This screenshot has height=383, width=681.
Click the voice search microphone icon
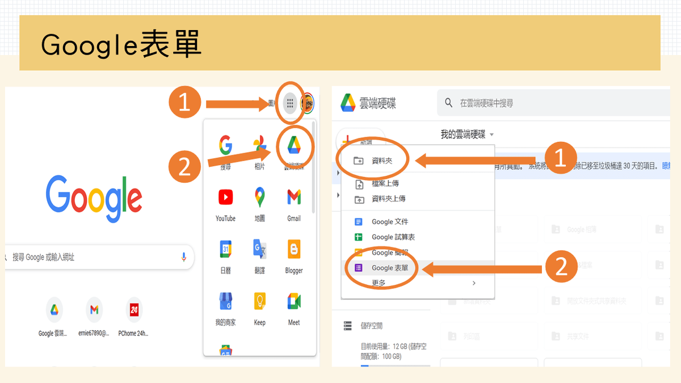tap(184, 257)
